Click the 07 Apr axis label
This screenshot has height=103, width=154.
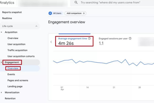62,88
